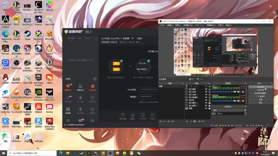This screenshot has height=156, width=278.
Task: Decrease the transition duration with the down stepper
Action: point(245,114)
